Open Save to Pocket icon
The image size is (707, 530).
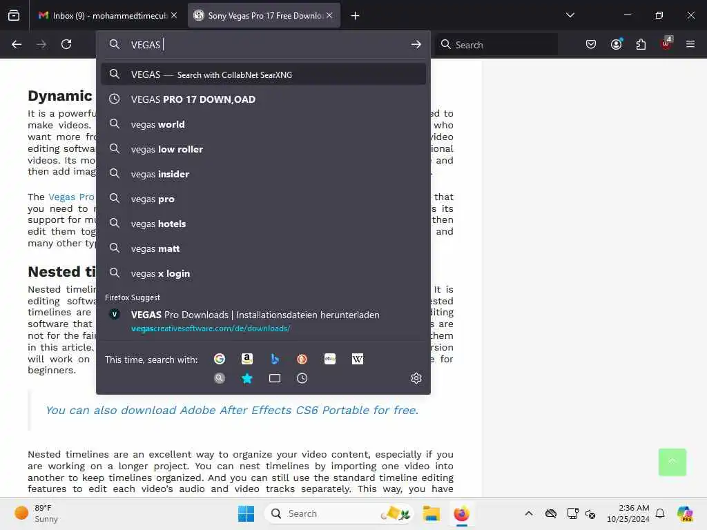pyautogui.click(x=591, y=44)
